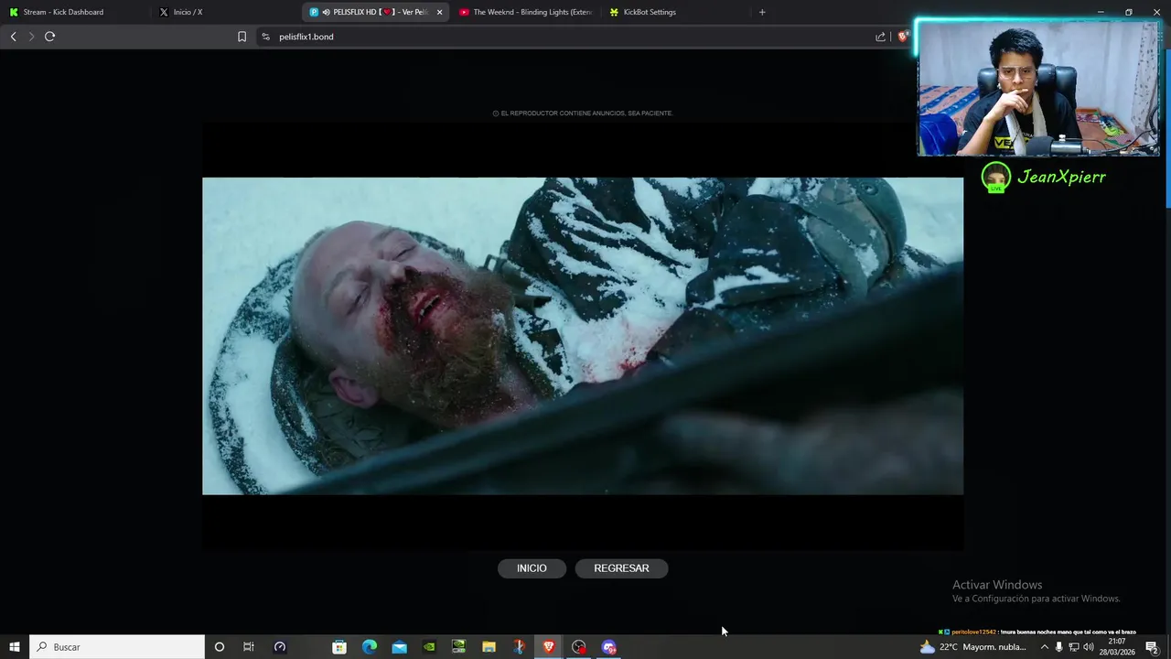Image resolution: width=1171 pixels, height=659 pixels.
Task: Open File Explorer from taskbar
Action: (x=489, y=647)
